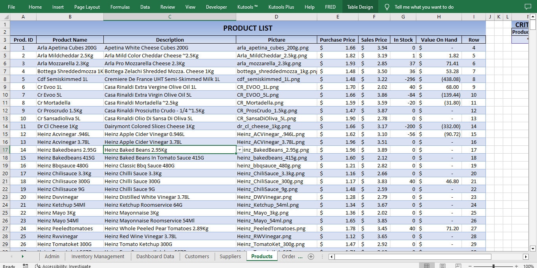
Task: Click the 100% zoom level button
Action: 529,266
